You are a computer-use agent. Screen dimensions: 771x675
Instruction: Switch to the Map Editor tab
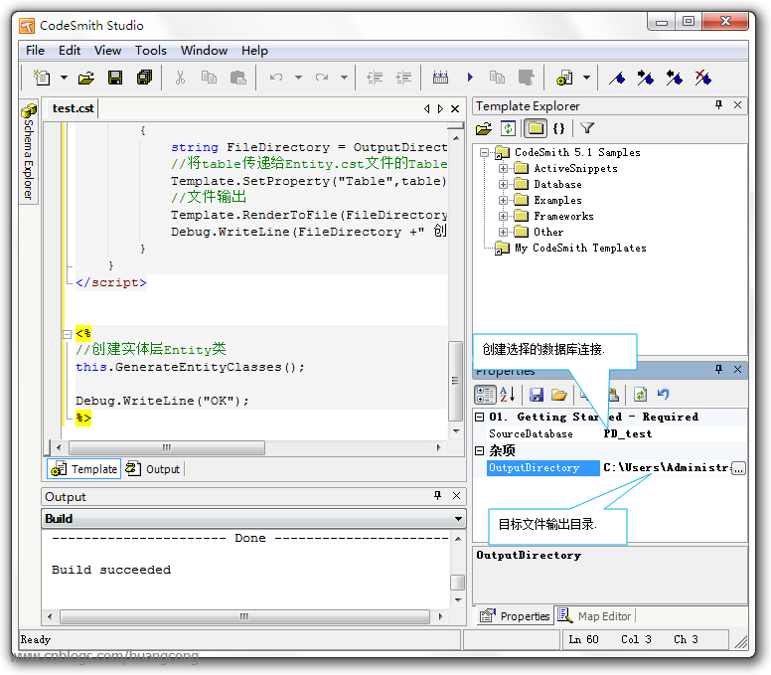595,616
